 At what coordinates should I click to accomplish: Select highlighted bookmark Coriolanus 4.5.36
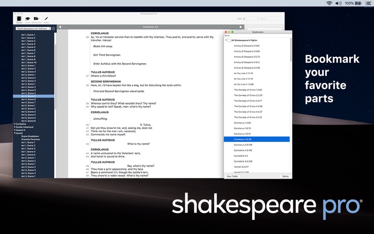point(257,139)
